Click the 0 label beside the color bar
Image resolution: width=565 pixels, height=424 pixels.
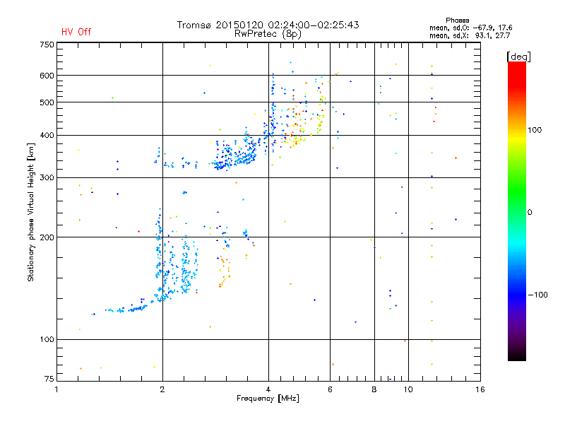click(530, 213)
